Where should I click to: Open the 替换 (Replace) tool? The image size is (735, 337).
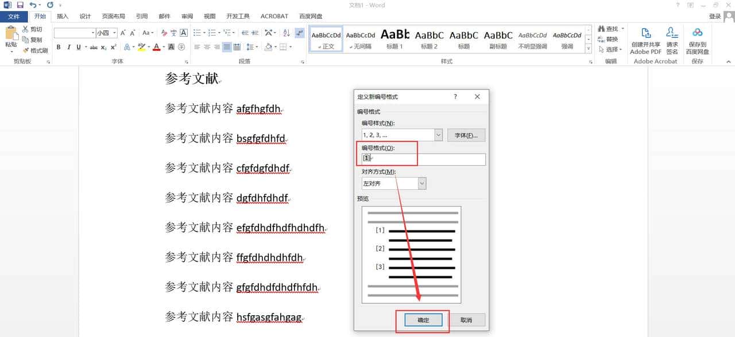(610, 38)
